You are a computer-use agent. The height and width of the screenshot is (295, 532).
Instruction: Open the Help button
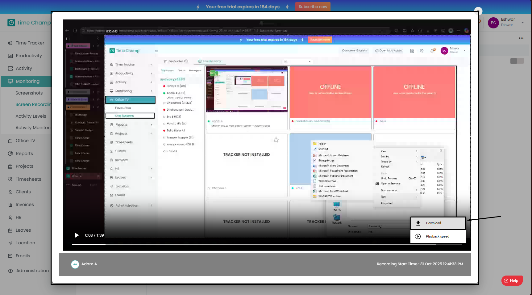pos(512,280)
